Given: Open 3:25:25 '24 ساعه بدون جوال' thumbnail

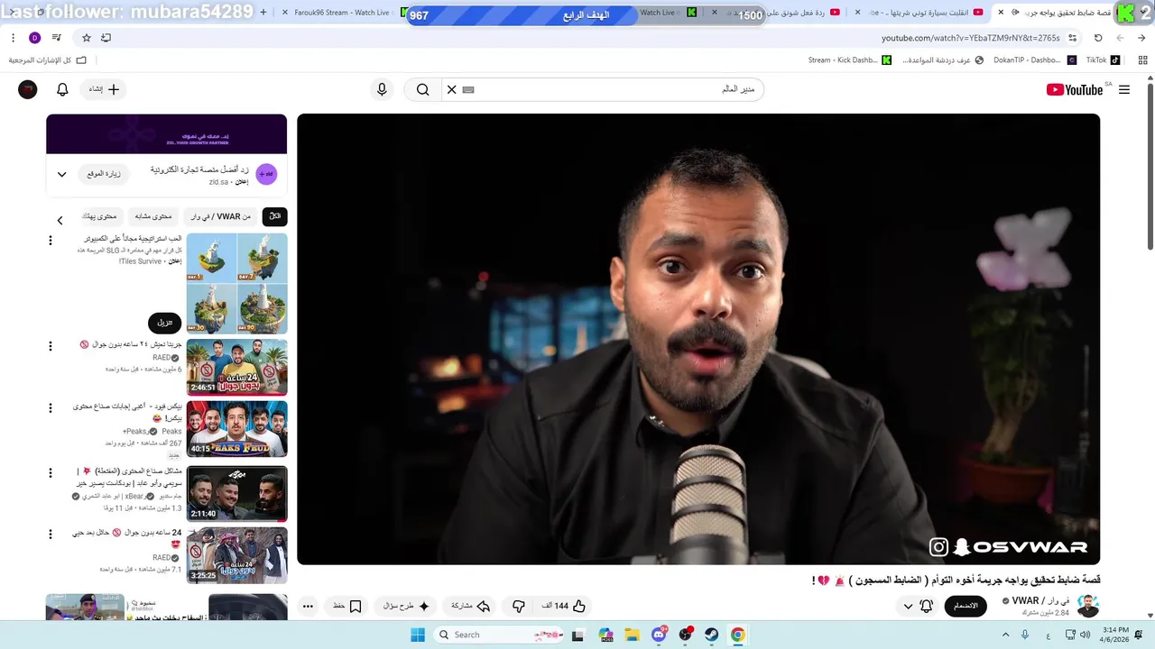Looking at the screenshot, I should coord(237,555).
